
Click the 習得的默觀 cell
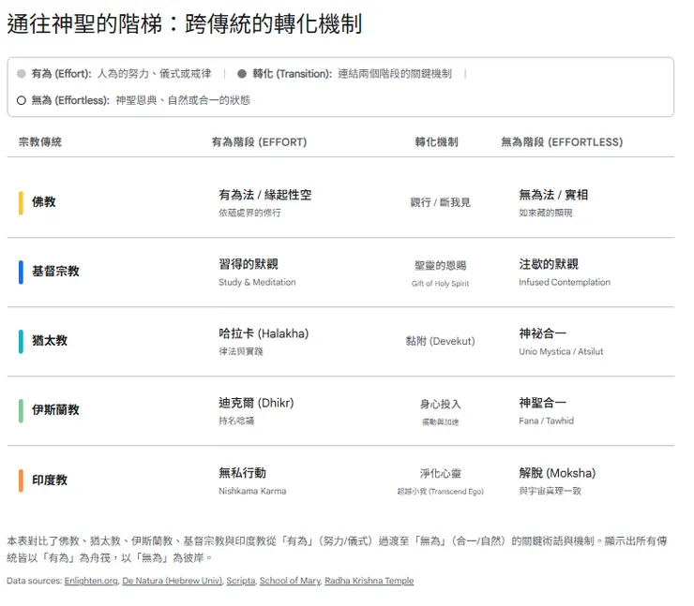coord(249,264)
